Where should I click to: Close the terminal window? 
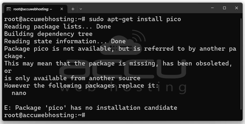pos(236,8)
